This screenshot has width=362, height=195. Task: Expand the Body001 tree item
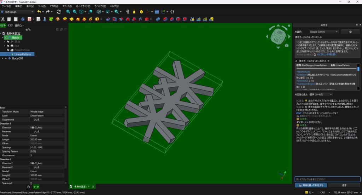(2, 58)
